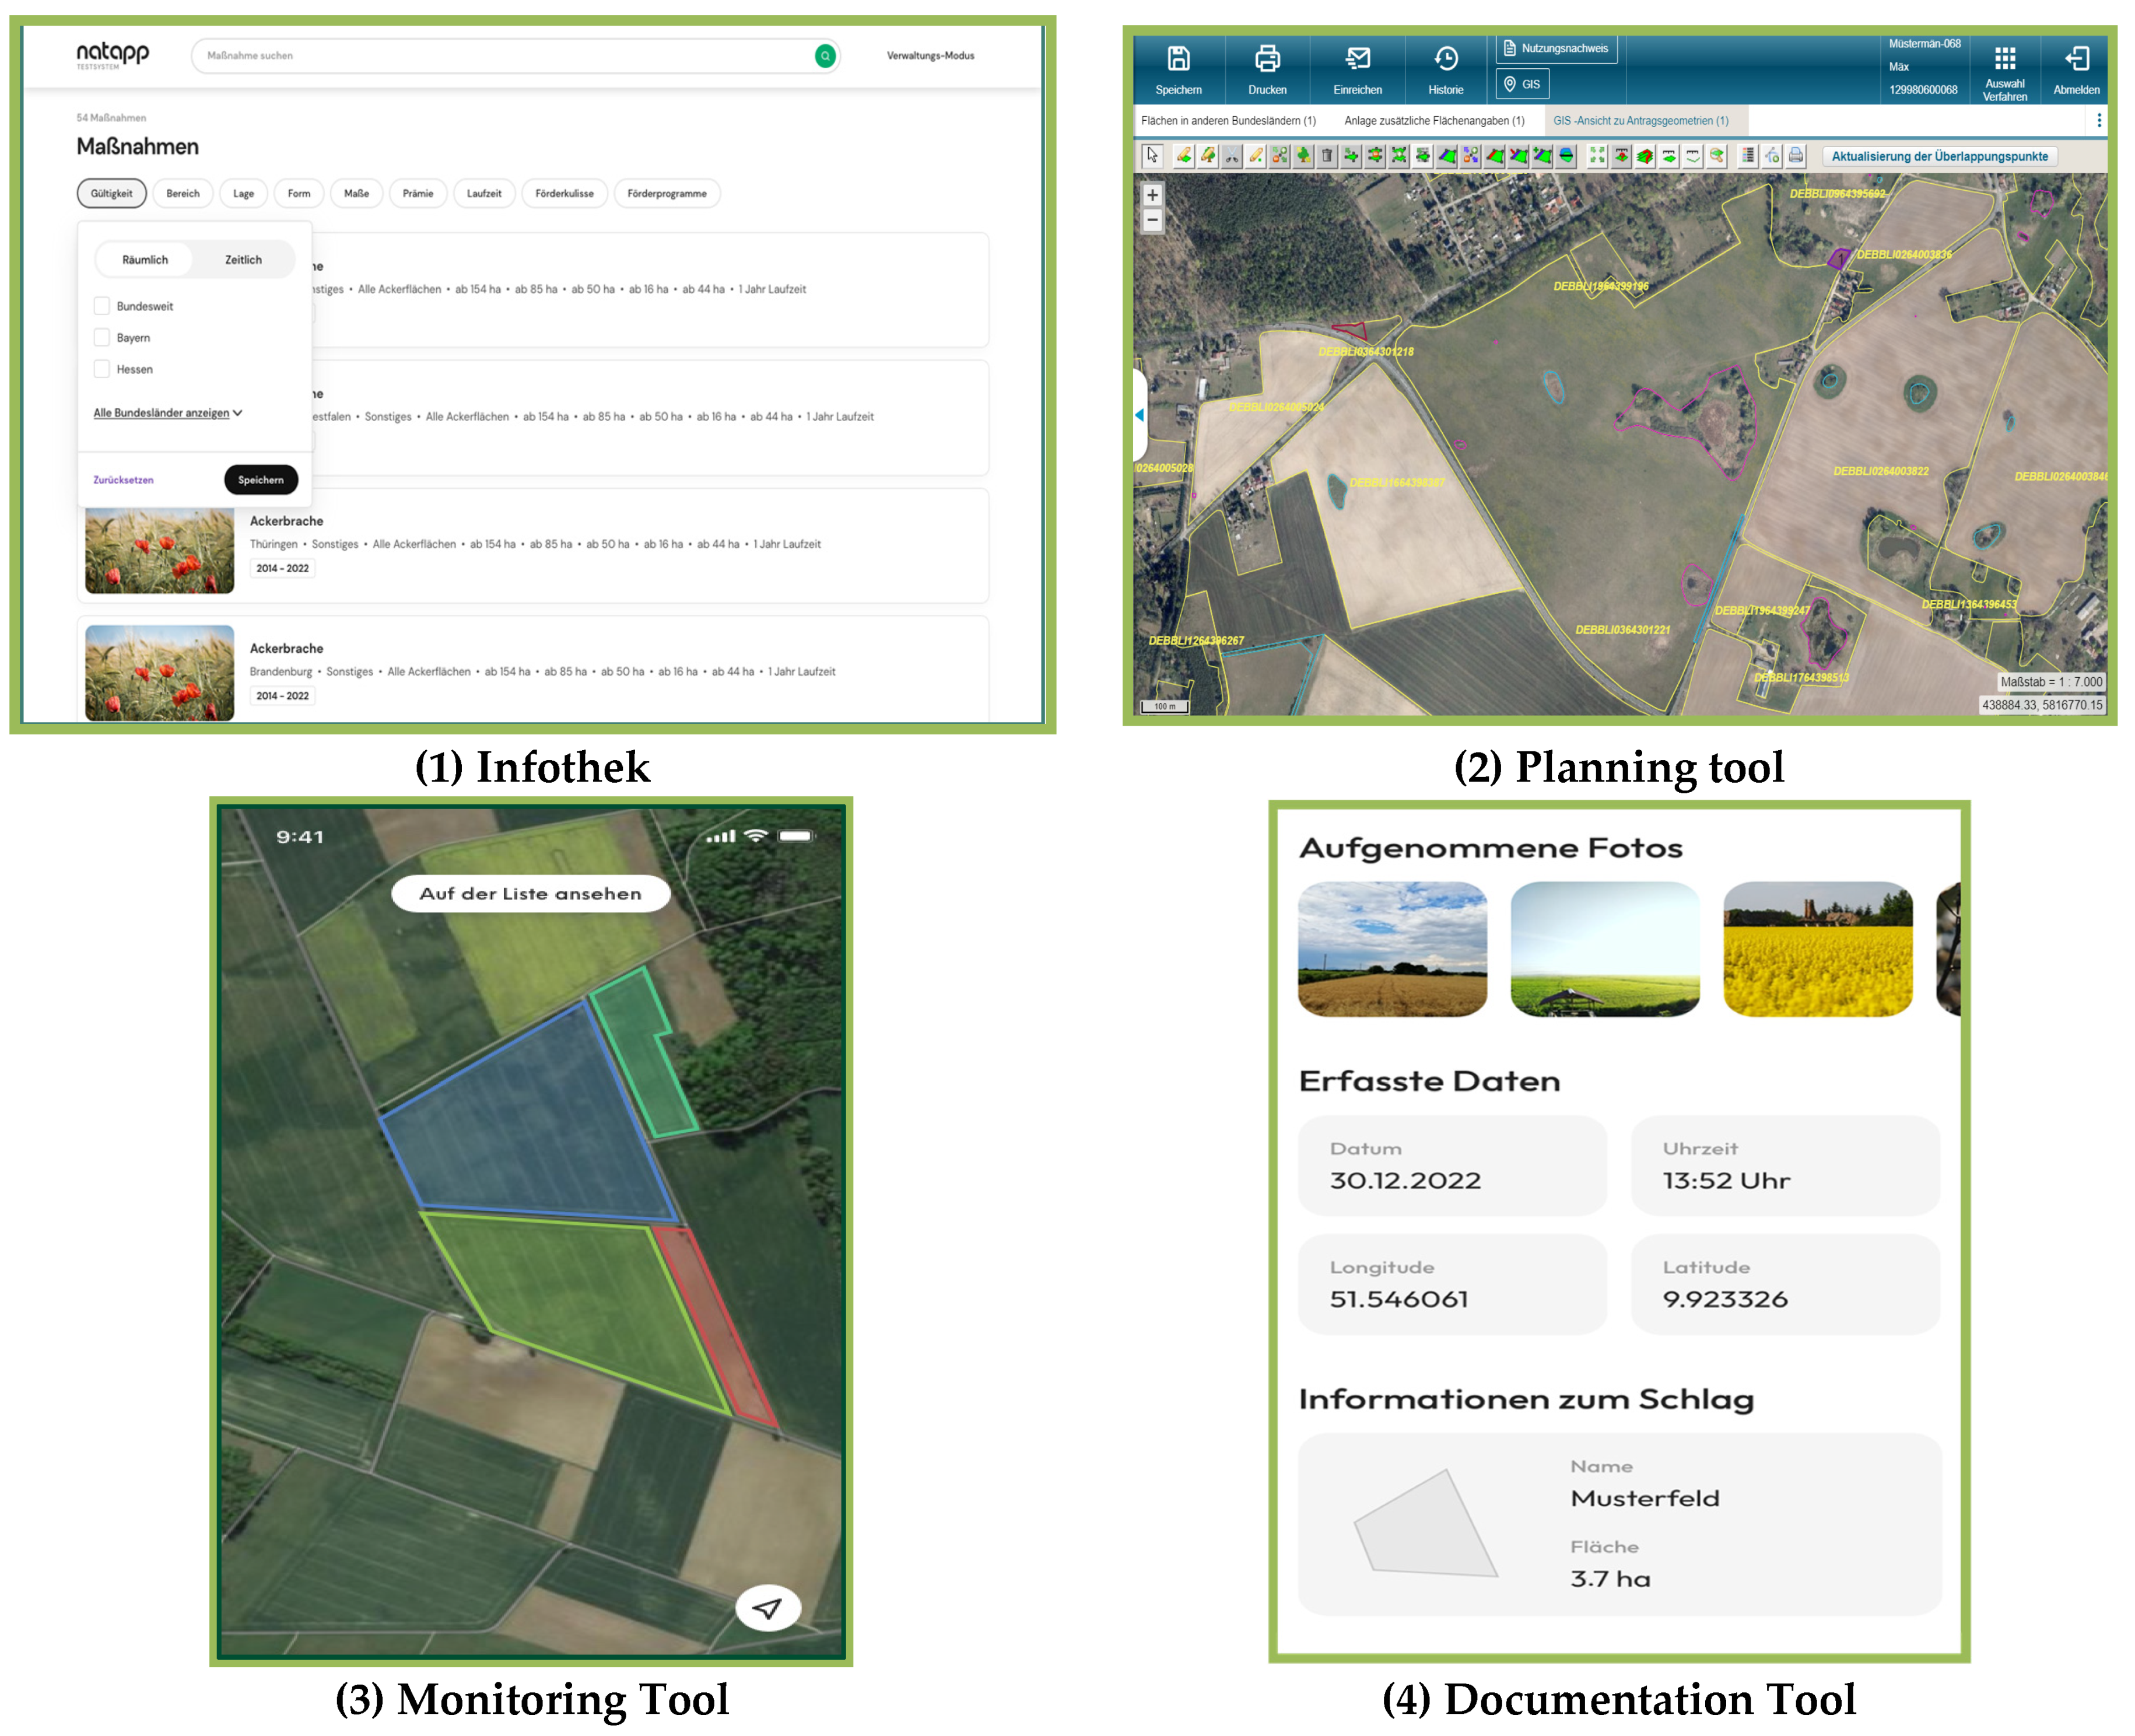Screen dimensions: 2135x1736
Task: Open the Förderprogramme filter dropdown
Action: click(667, 194)
